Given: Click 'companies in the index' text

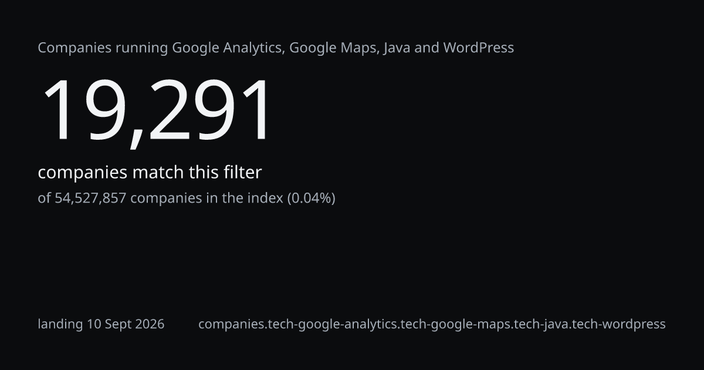Looking at the screenshot, I should 207,199.
